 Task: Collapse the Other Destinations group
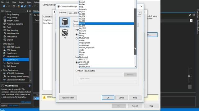pyautogui.click(x=2, y=70)
